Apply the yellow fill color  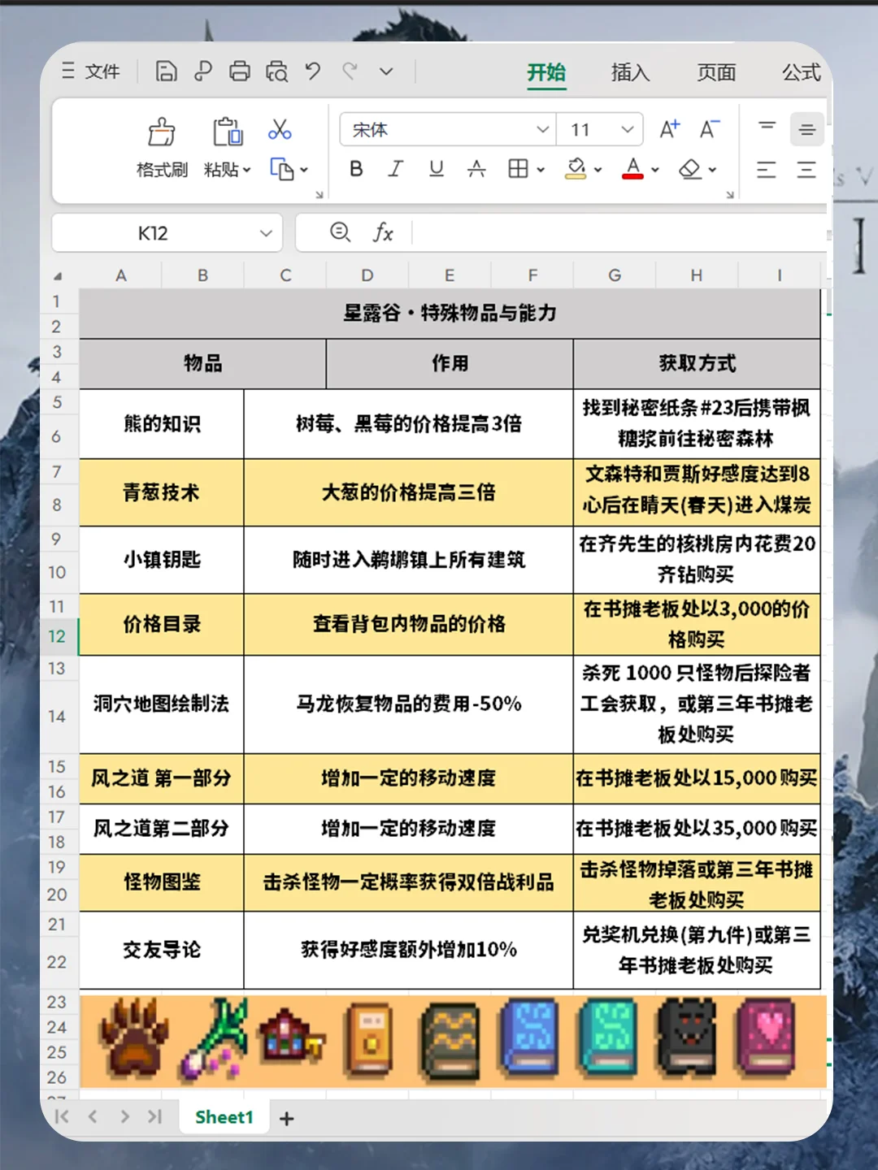(x=576, y=169)
